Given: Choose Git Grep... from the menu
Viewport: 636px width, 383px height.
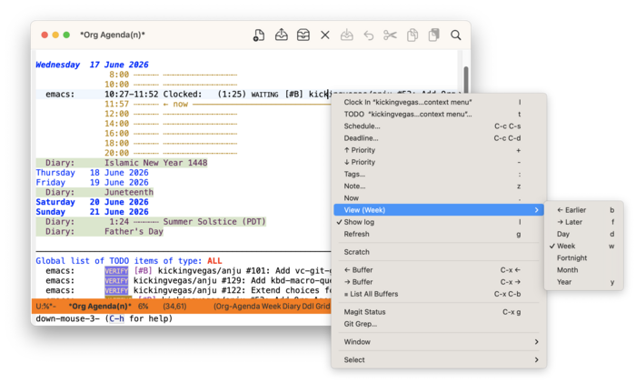Looking at the screenshot, I should click(x=439, y=324).
